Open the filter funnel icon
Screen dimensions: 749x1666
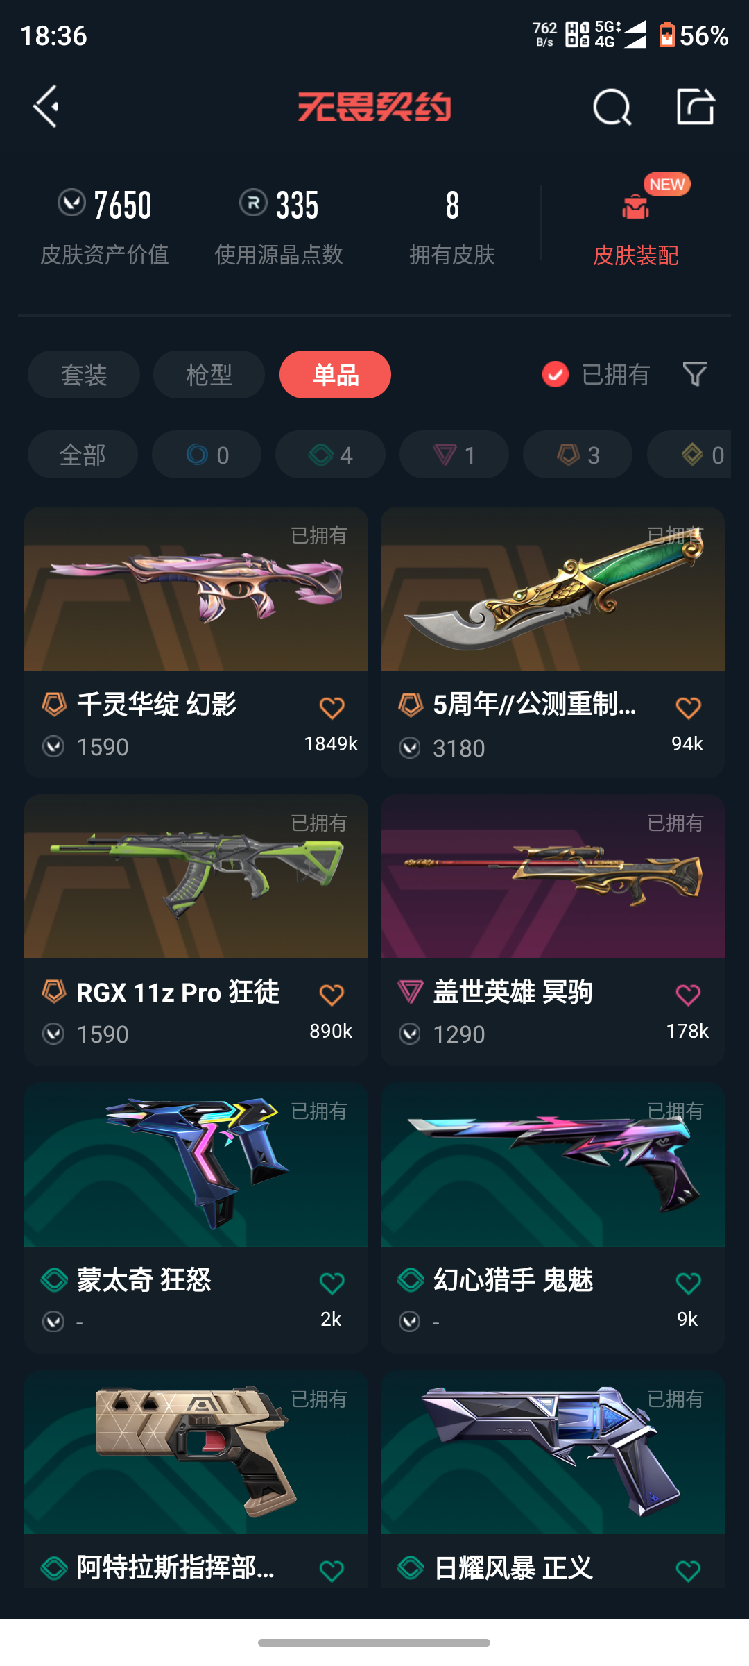(x=695, y=374)
